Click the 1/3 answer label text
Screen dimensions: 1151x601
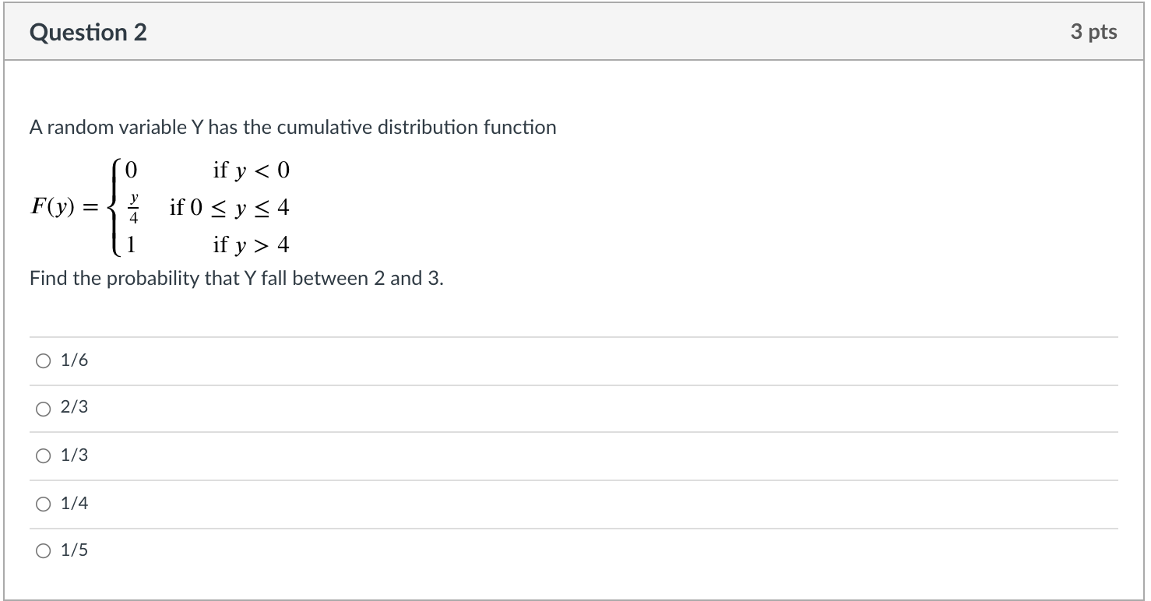(73, 455)
